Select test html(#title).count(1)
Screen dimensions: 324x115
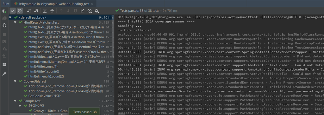tap(61, 67)
